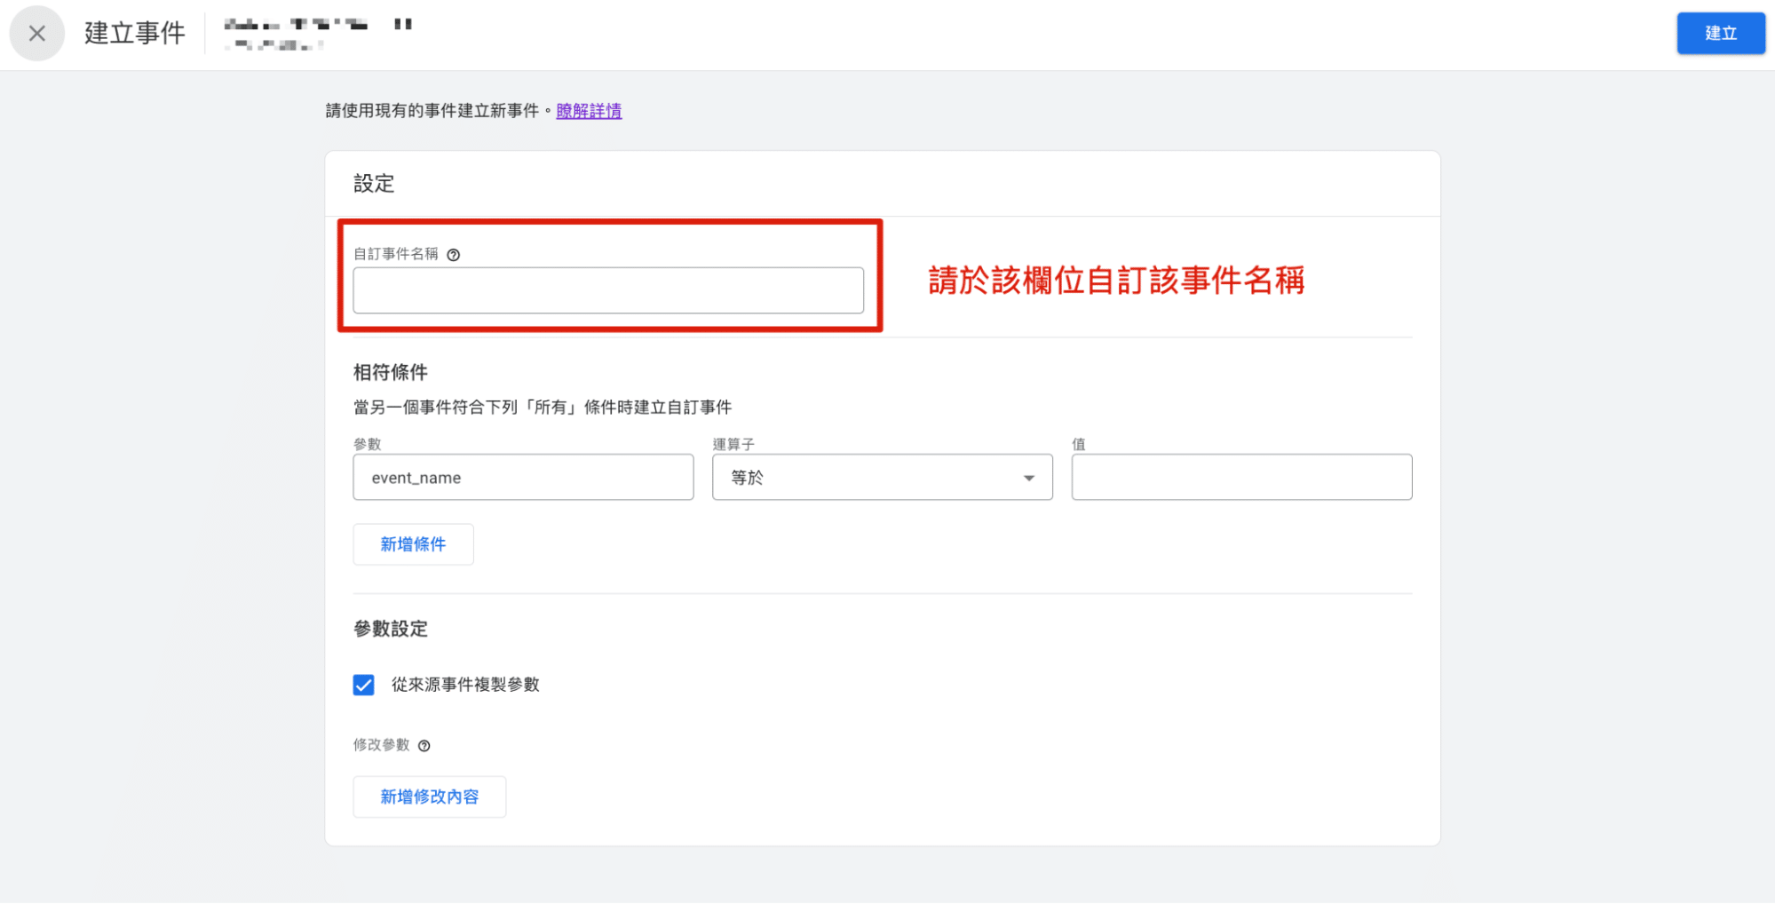Click the help icon in the custom event name row
This screenshot has width=1775, height=904.
(454, 254)
